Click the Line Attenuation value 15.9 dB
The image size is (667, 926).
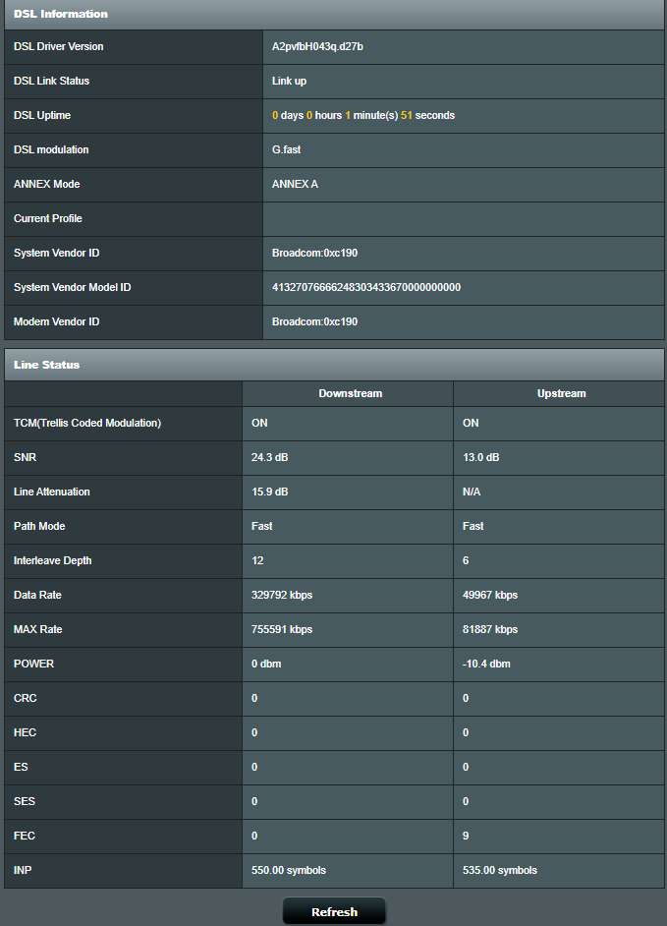270,492
